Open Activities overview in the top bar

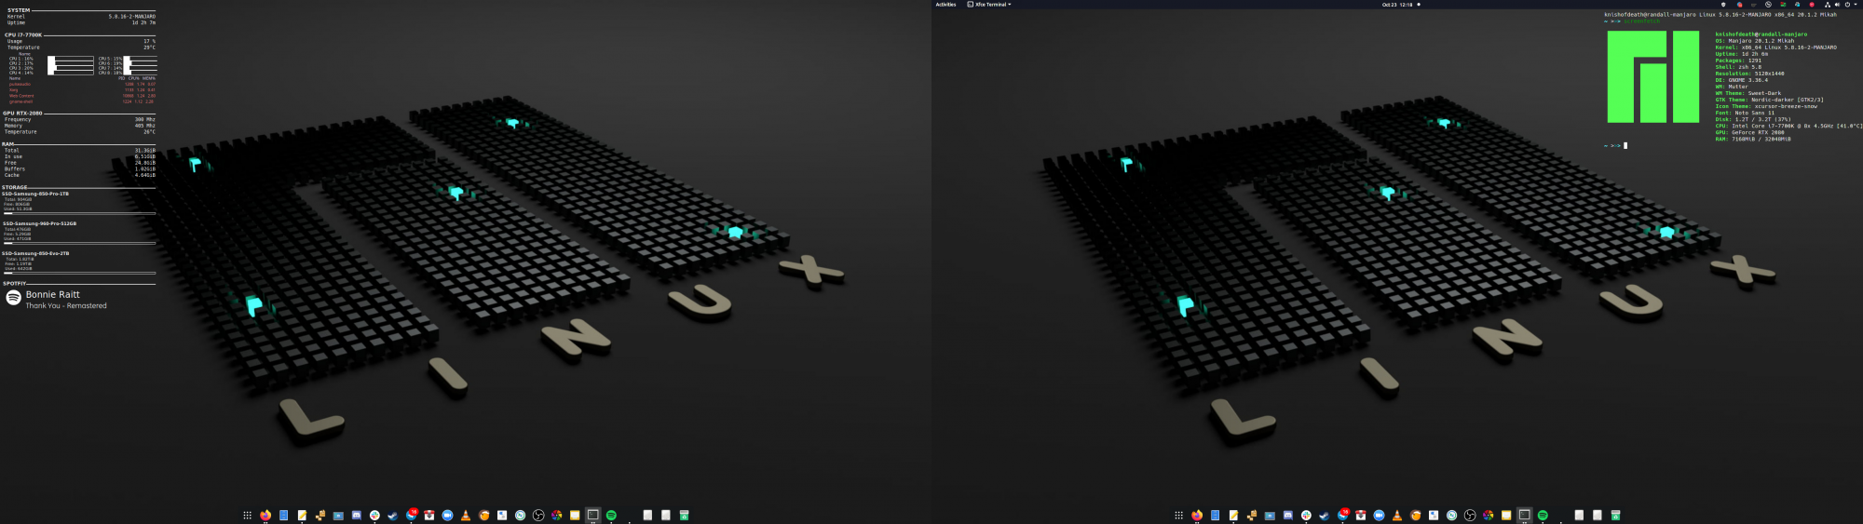[x=945, y=5]
